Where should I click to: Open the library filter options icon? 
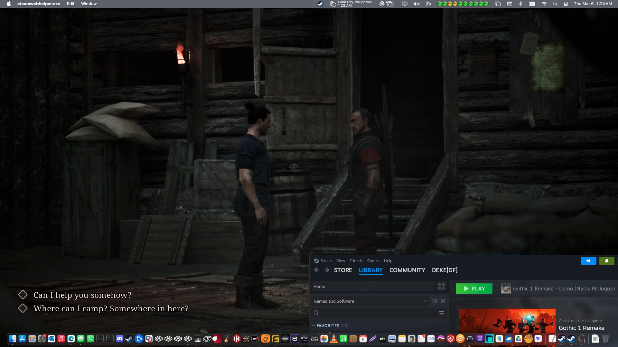441,313
